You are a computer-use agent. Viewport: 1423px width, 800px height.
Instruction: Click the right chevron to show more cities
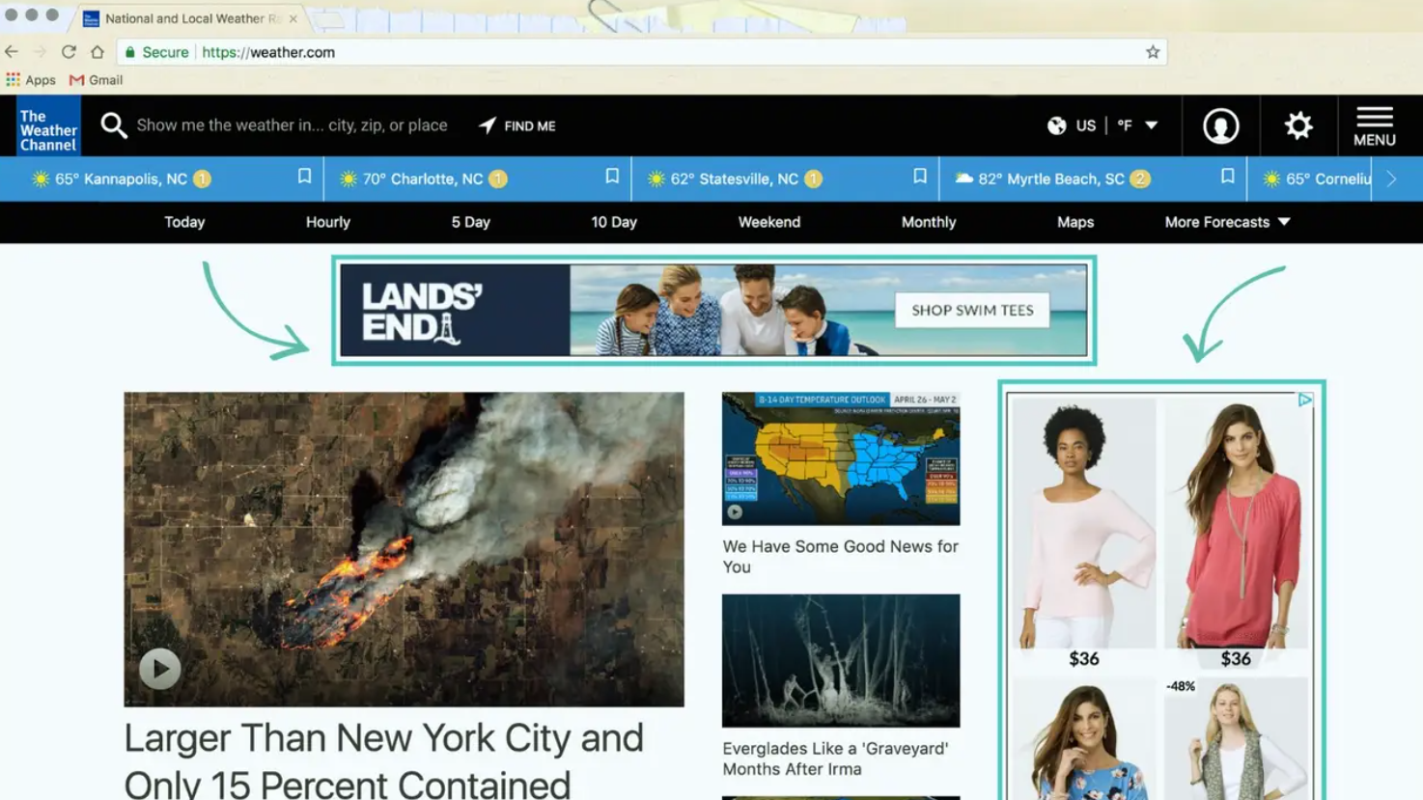tap(1391, 179)
